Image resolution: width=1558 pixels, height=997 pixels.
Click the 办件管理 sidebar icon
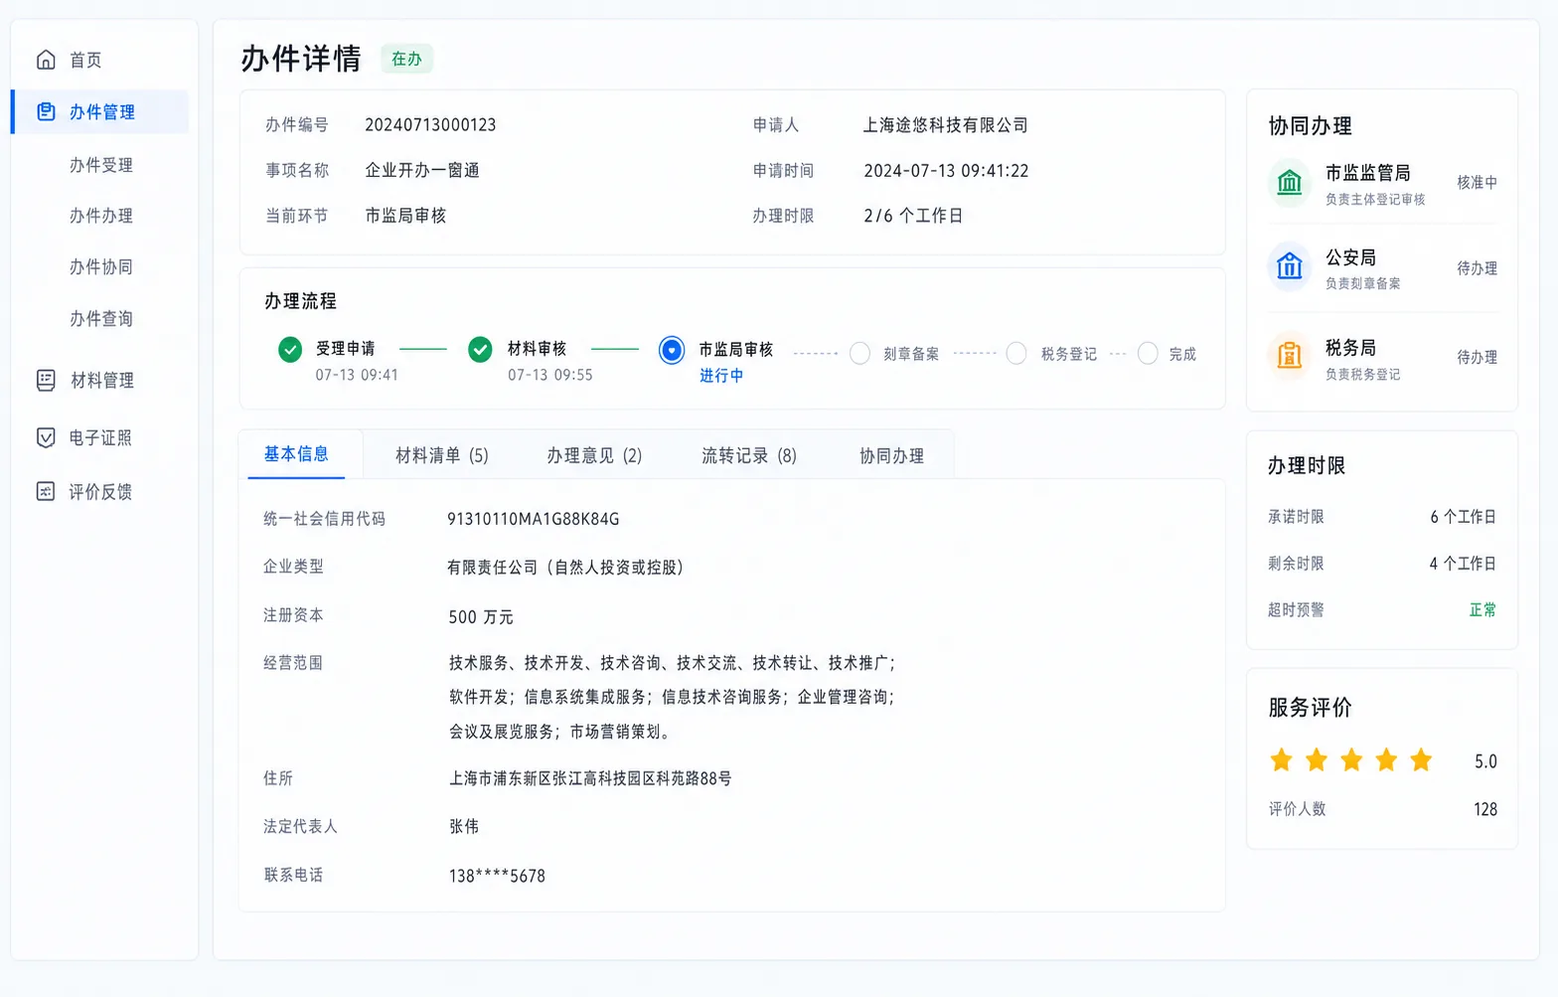[x=46, y=111]
